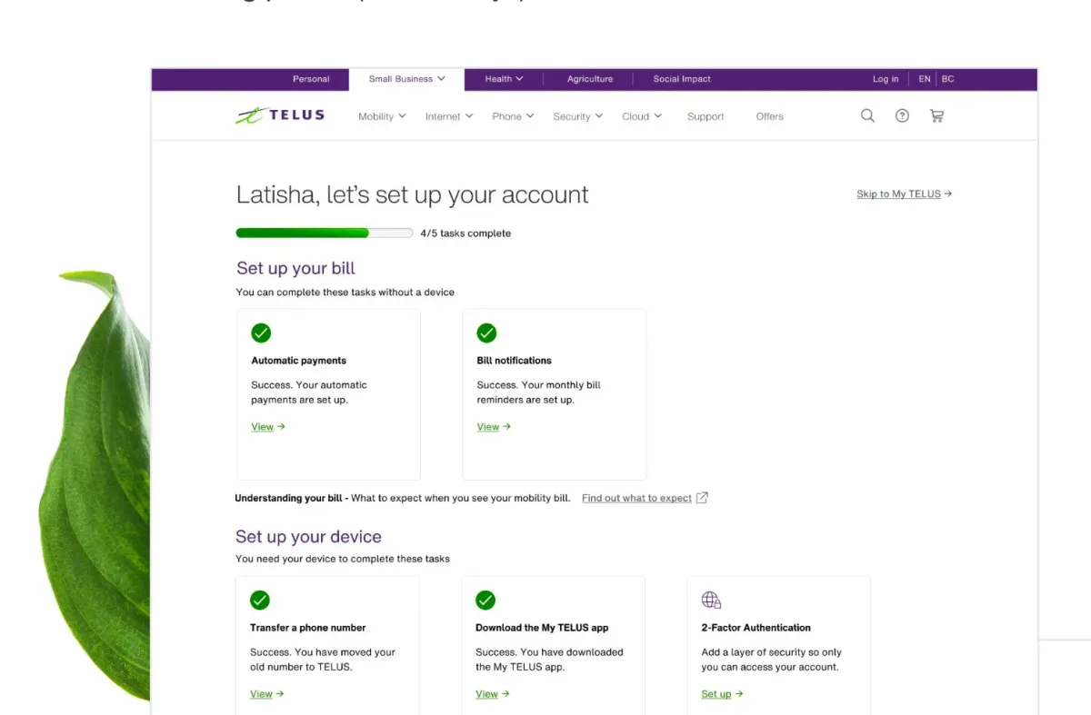Expand the Cloud menu
The width and height of the screenshot is (1091, 715).
(642, 116)
